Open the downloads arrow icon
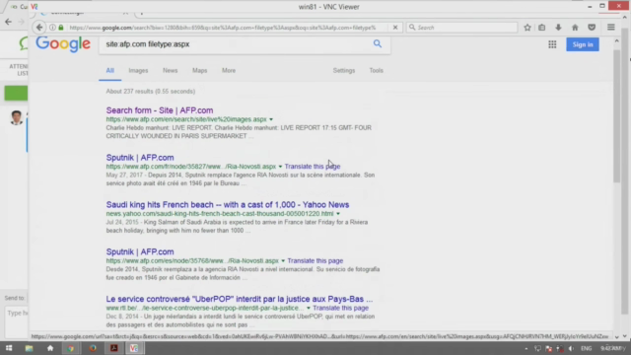Screen dimensions: 631x355 click(558, 28)
